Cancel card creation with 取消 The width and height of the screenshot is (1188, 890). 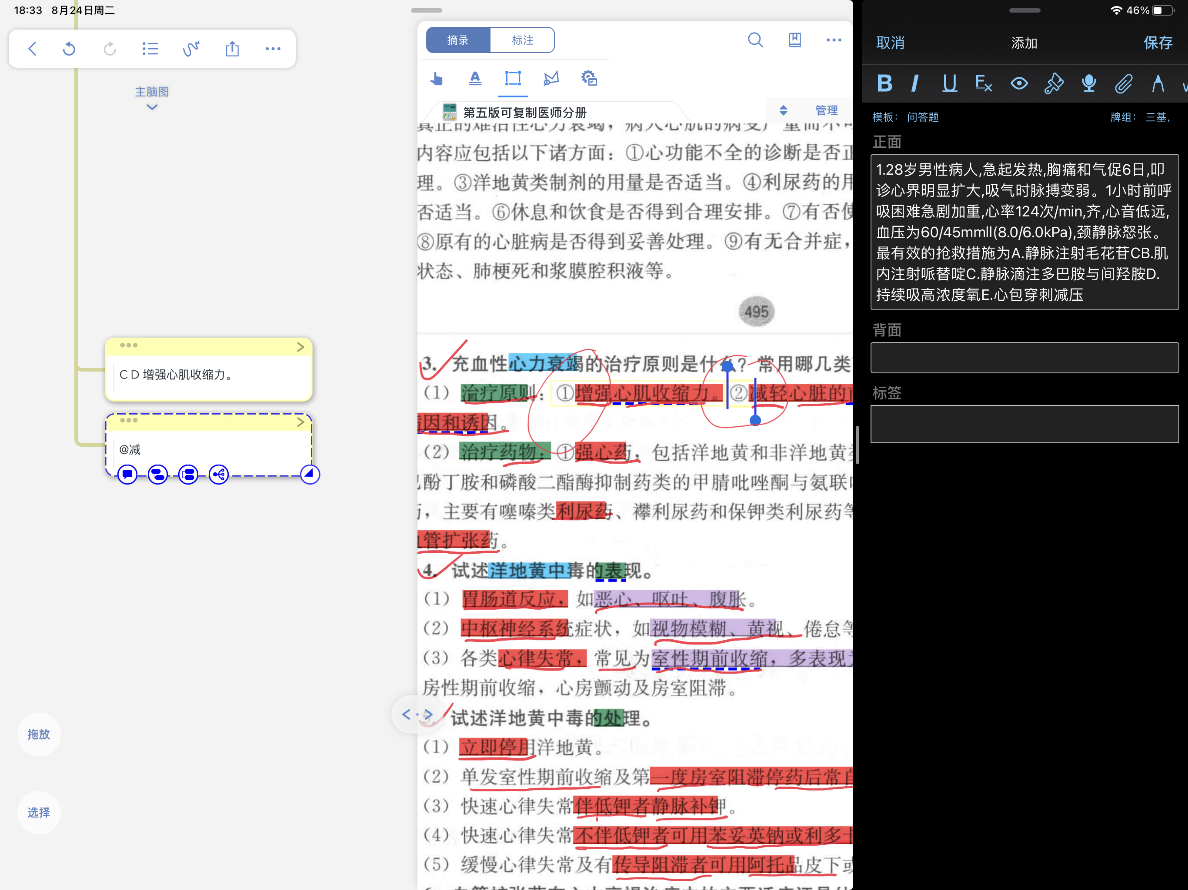point(890,43)
